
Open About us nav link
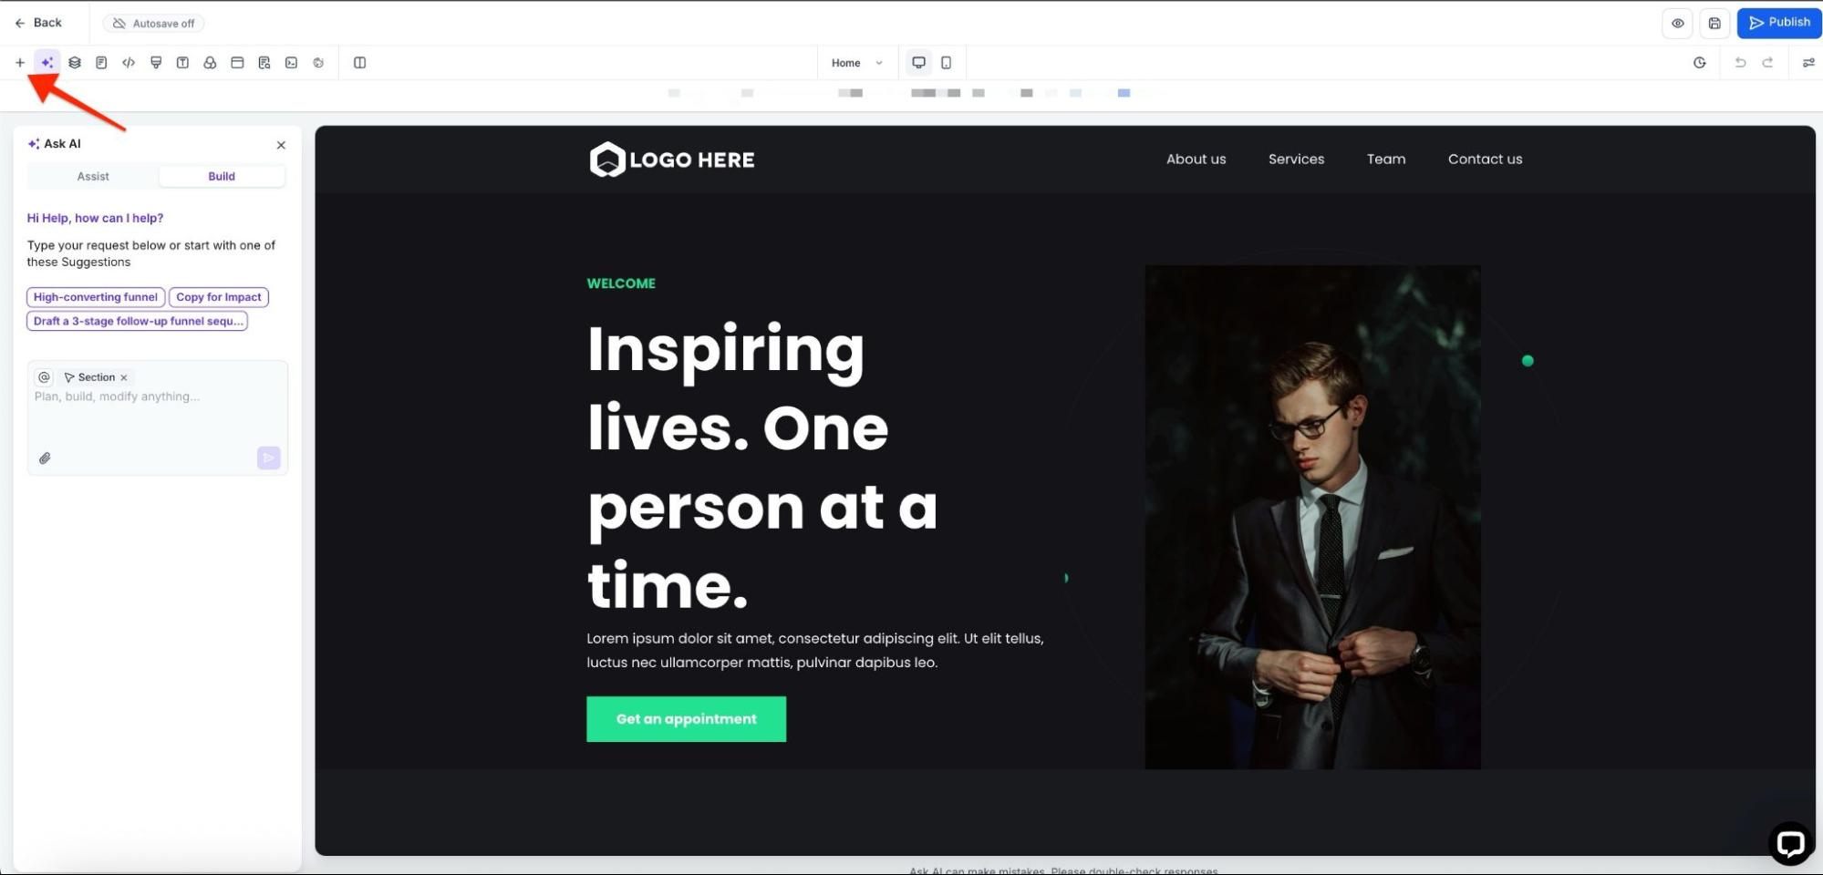point(1196,160)
